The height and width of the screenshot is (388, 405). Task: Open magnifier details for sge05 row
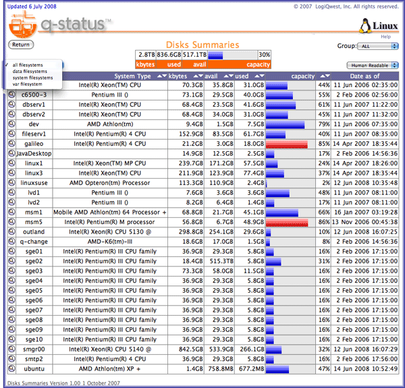[11, 290]
